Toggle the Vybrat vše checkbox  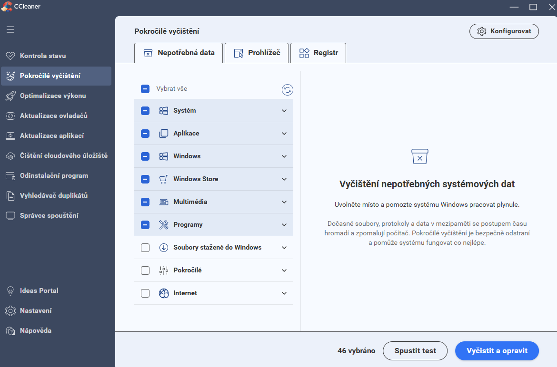145,89
